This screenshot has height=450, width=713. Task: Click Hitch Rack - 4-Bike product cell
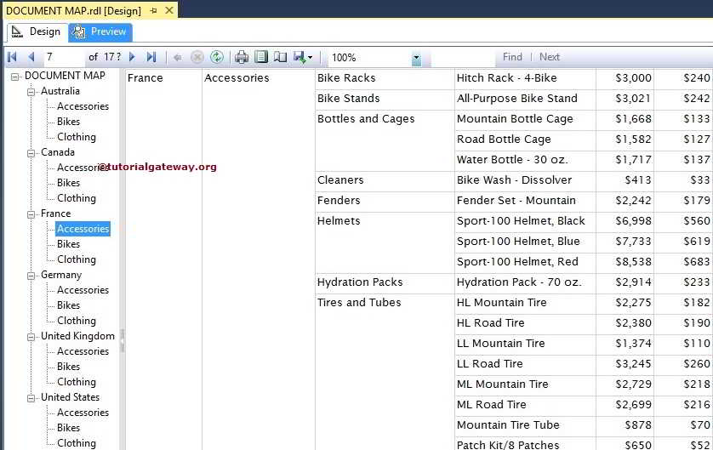click(525, 78)
